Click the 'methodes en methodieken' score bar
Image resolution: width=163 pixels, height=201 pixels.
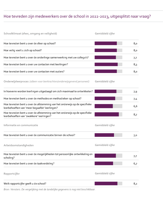[x=108, y=99]
